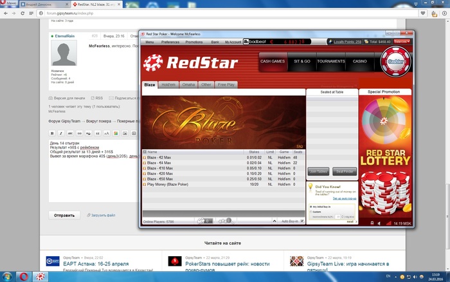Screen dimensions: 450x282
Task: Click the badbeat jackpot logo
Action: coord(255,42)
